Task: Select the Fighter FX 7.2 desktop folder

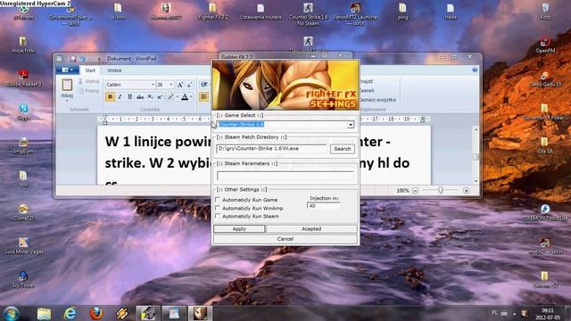Action: 213,12
